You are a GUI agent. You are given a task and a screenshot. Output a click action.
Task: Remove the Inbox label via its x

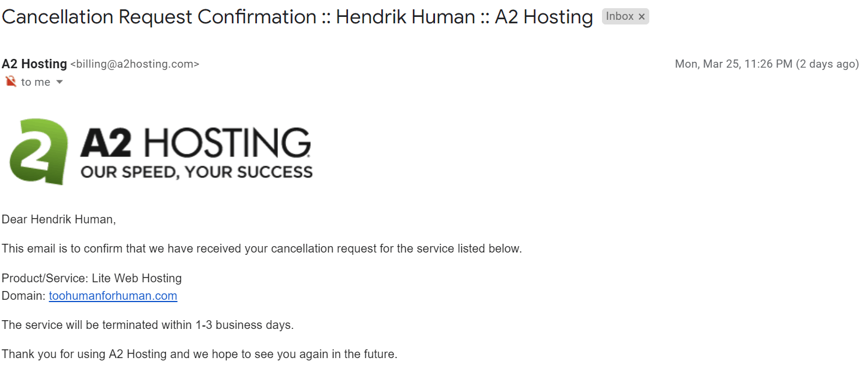(x=641, y=17)
